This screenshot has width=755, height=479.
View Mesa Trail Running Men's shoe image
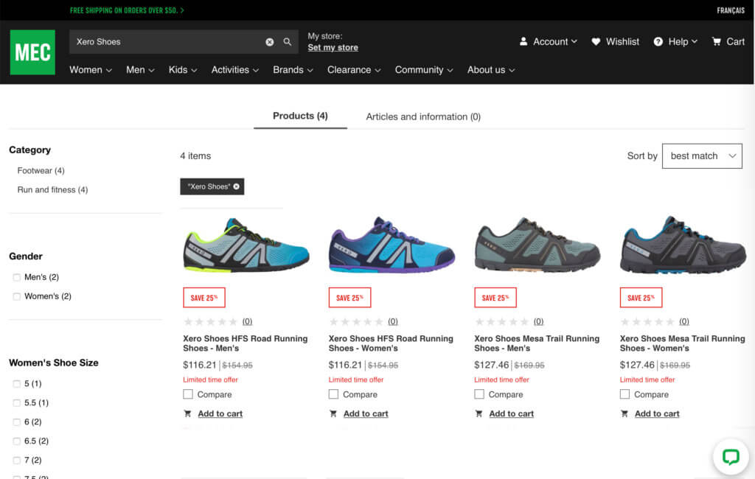tap(537, 245)
